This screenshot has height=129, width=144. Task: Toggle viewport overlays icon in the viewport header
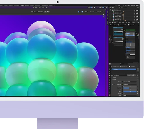94,7
